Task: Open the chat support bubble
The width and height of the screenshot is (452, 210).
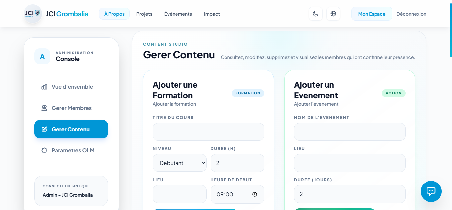Action: pyautogui.click(x=431, y=191)
